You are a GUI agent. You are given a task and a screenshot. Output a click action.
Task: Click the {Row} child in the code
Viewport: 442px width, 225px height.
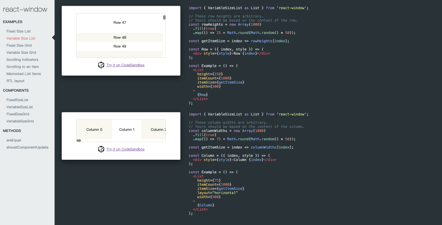(x=203, y=95)
